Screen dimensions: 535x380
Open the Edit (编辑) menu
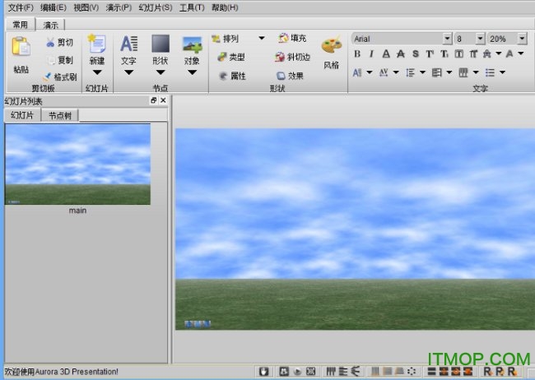click(x=53, y=7)
